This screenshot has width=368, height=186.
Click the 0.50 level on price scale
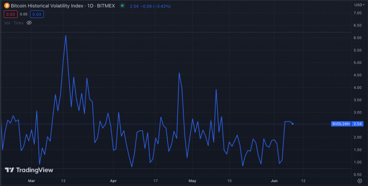tap(357, 175)
